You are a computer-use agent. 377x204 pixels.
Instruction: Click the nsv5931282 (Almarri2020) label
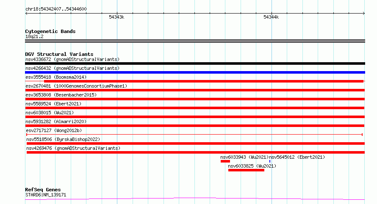(x=56, y=121)
